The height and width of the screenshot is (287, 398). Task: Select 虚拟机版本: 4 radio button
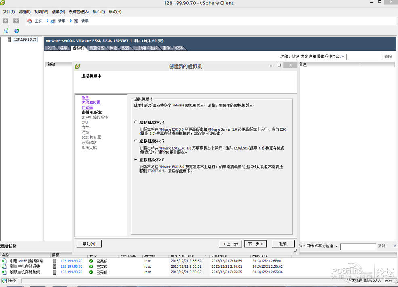[136, 122]
